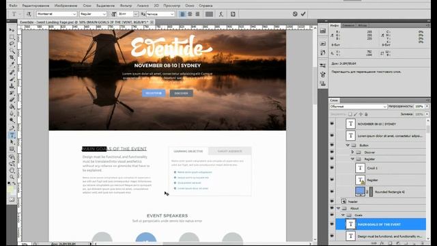The width and height of the screenshot is (437, 246).
Task: Open the Regular font style dropdown
Action: tap(104, 14)
